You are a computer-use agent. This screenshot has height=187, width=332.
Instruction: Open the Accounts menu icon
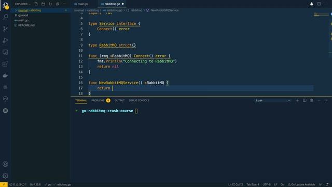(5, 164)
